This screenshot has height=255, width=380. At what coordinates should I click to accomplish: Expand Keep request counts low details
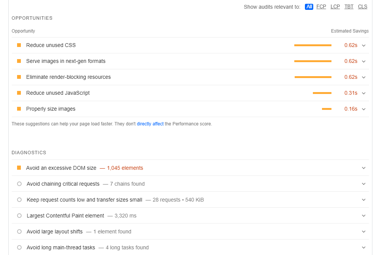pos(364,200)
